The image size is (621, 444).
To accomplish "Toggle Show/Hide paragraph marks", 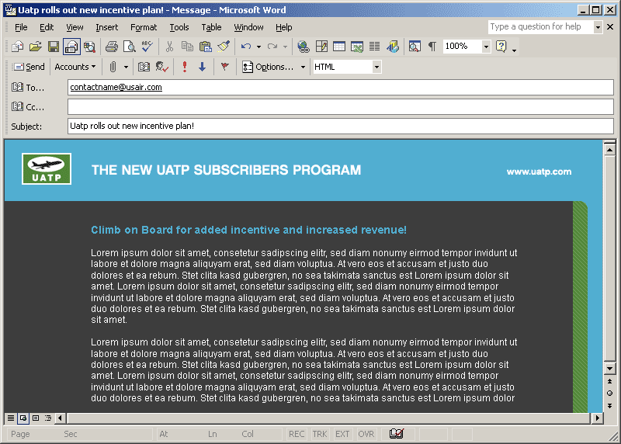I will tap(432, 47).
